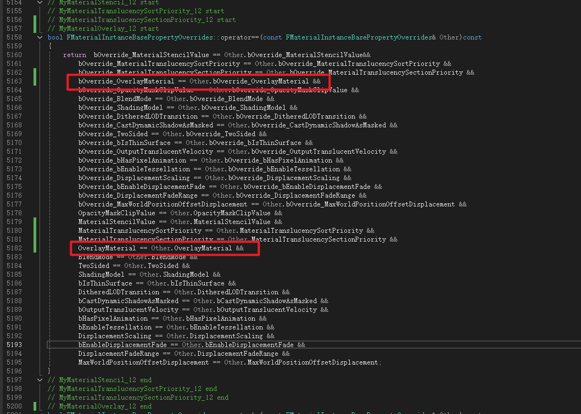Collapse the comment block starting at line 5197
Screen dimensions: 581x414
click(x=39, y=380)
